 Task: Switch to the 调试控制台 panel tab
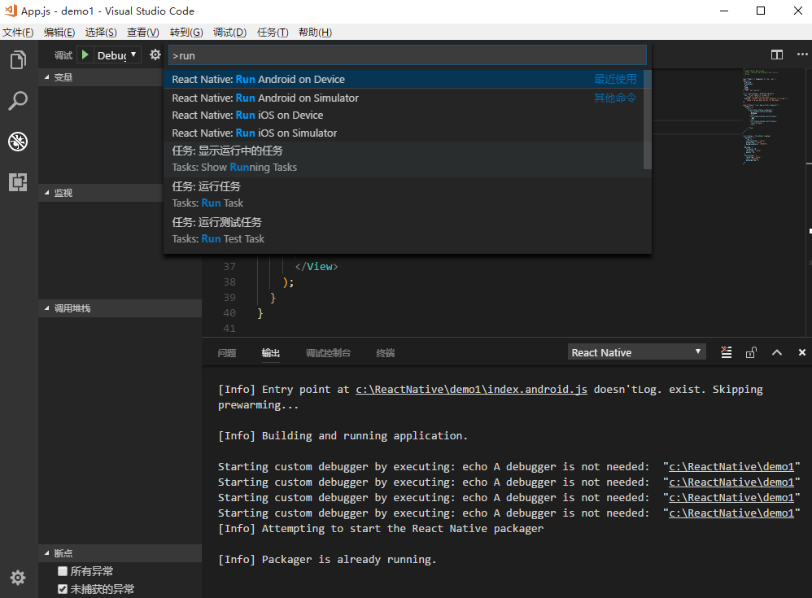[x=329, y=353]
